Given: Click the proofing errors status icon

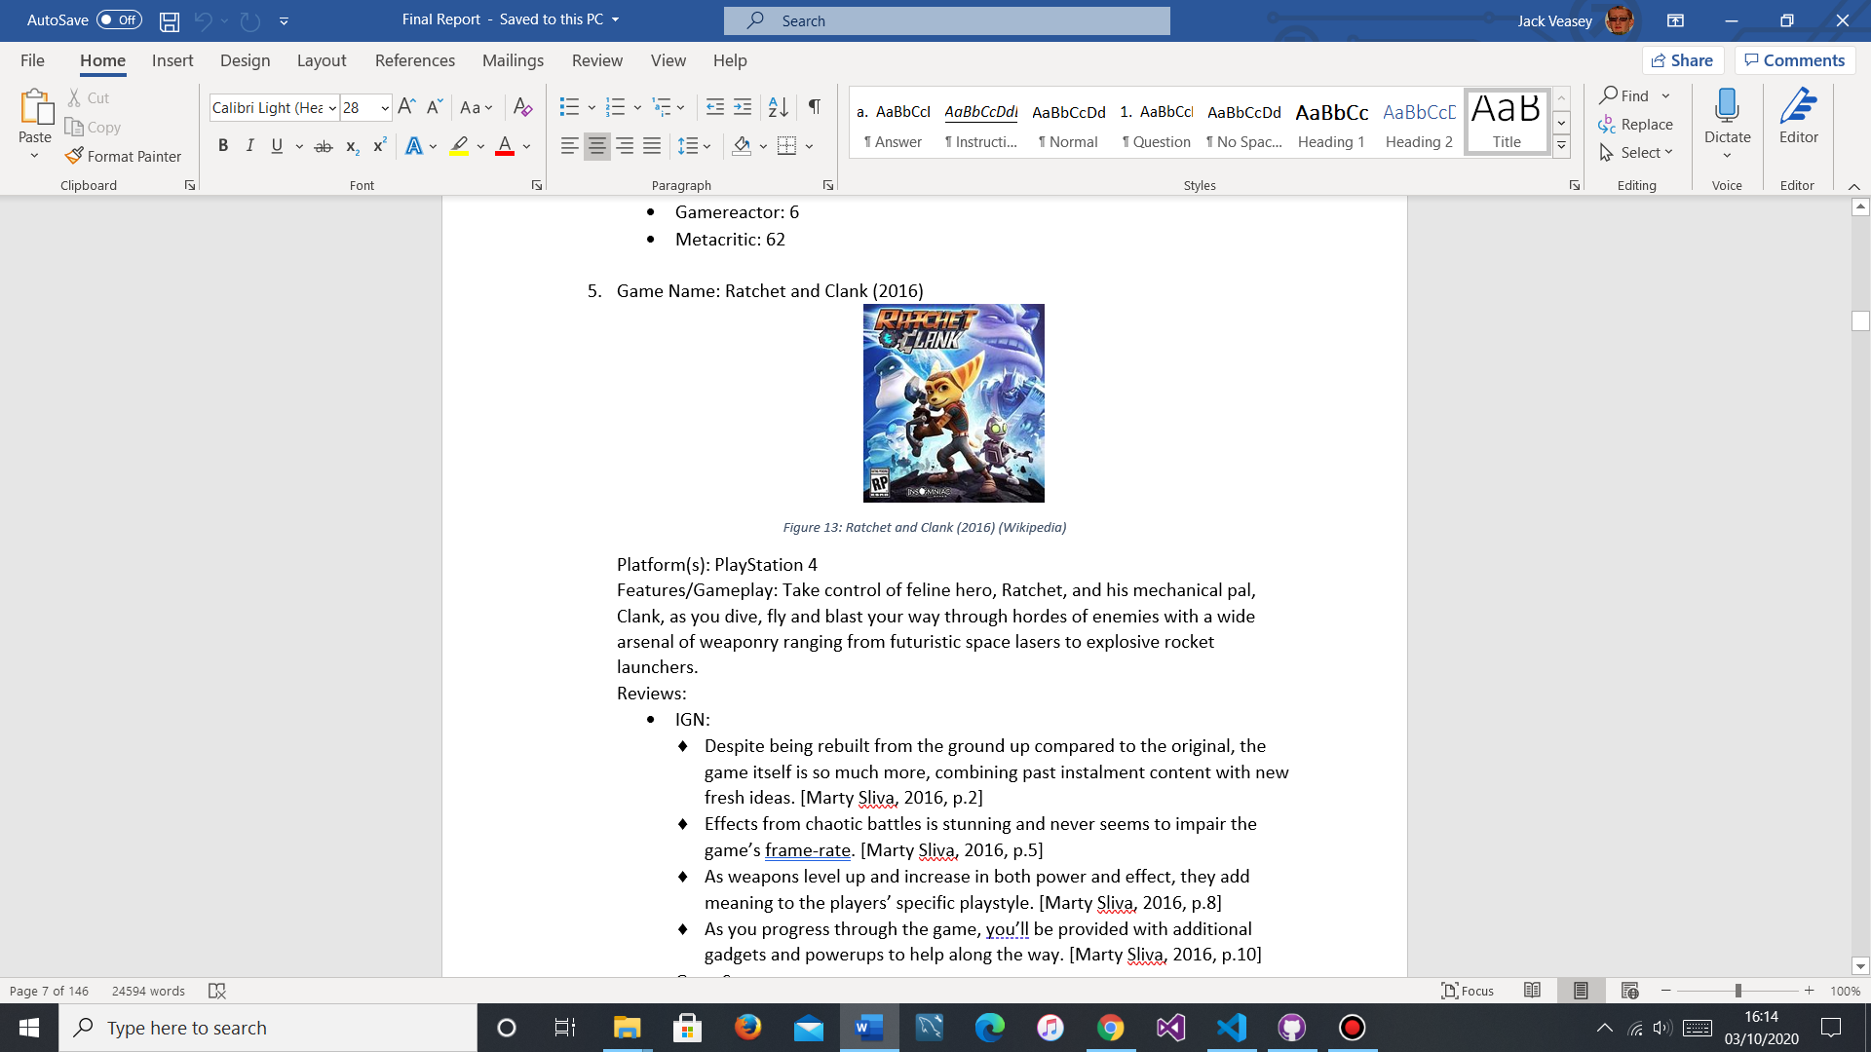Looking at the screenshot, I should pyautogui.click(x=216, y=991).
